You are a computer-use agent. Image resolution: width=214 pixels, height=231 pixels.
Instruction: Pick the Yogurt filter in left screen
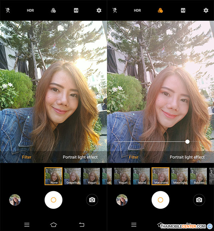click(92, 176)
